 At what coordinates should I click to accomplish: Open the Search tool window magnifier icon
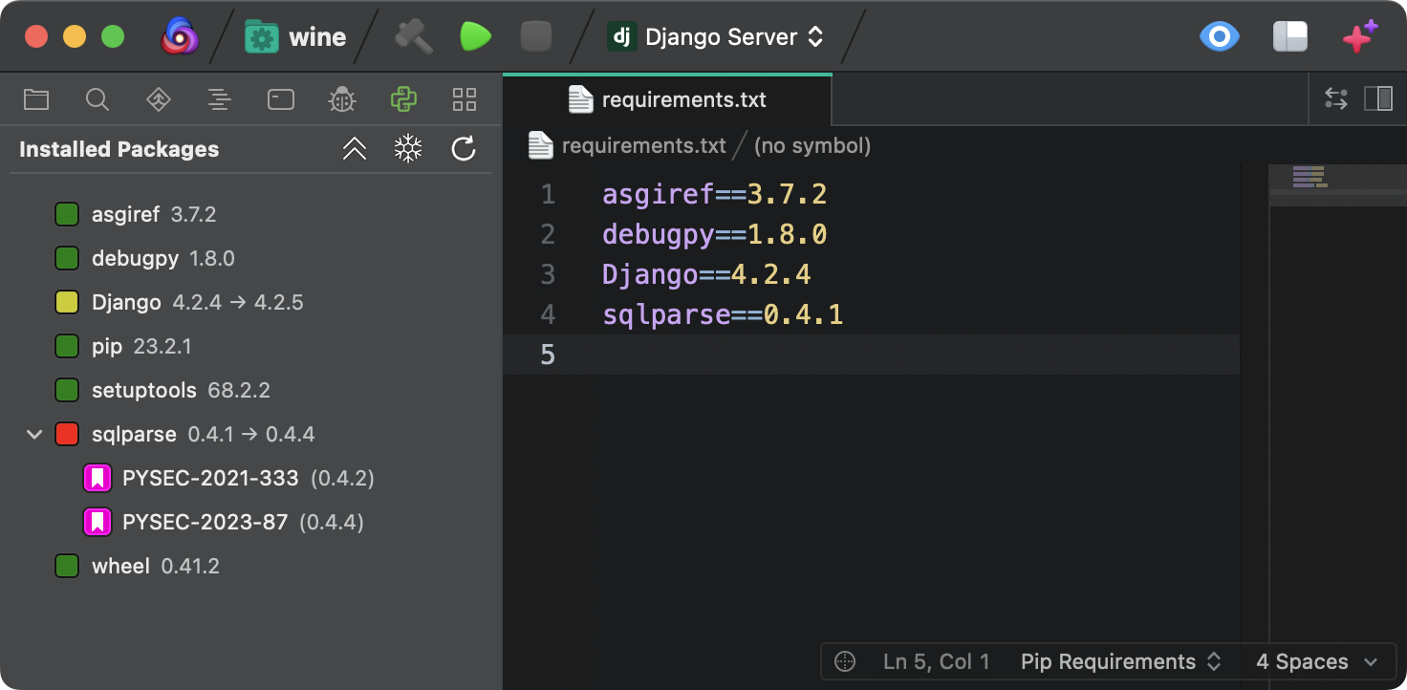point(97,98)
